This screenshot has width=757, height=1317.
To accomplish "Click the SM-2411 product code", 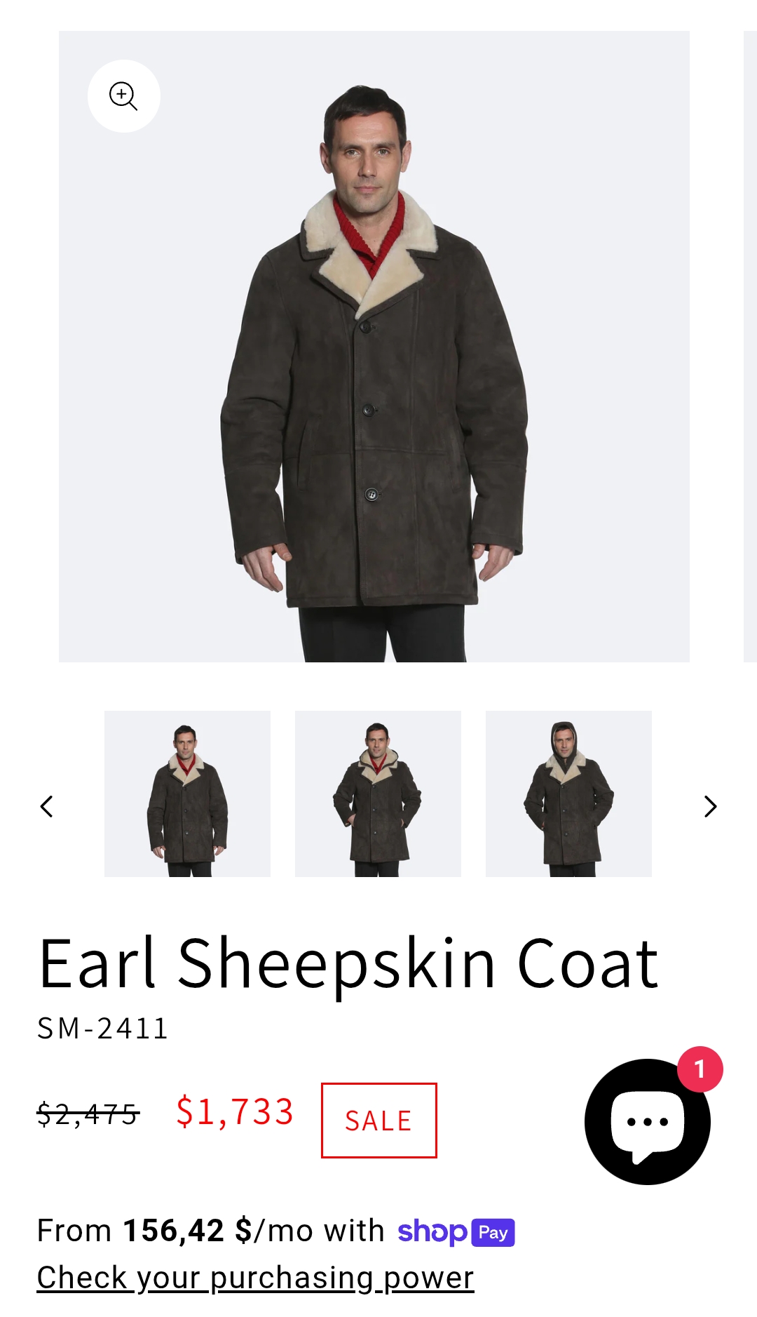I will 102,1029.
